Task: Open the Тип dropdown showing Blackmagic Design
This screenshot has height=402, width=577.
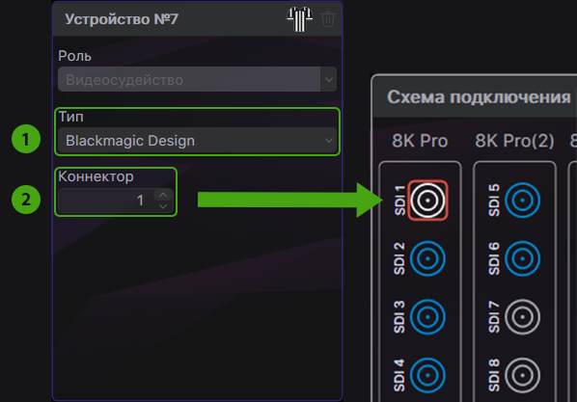Action: coord(197,141)
